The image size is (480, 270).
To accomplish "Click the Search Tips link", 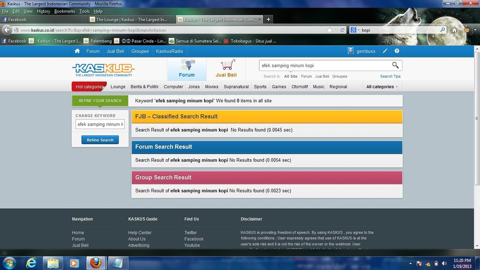I will (x=390, y=76).
